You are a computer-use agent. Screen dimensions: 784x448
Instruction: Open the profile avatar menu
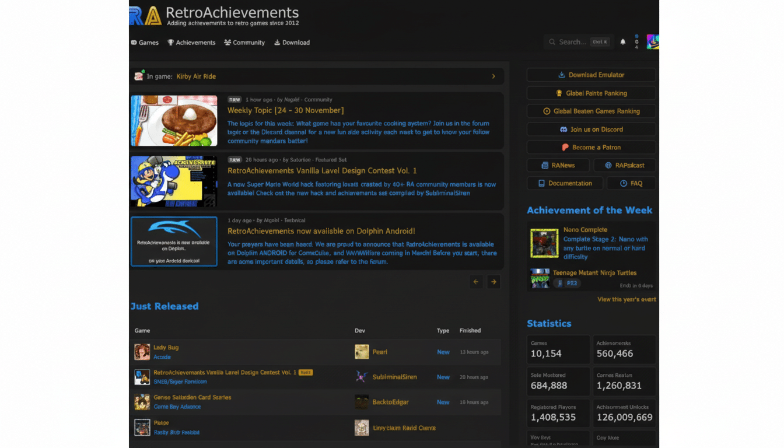(653, 41)
